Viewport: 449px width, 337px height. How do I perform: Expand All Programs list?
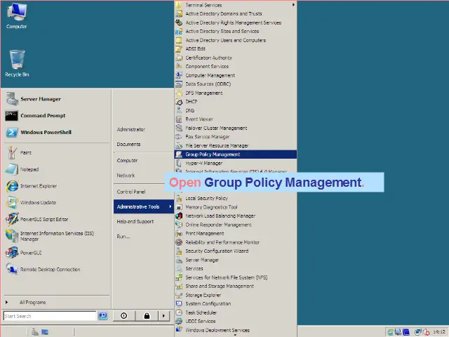[x=57, y=303]
